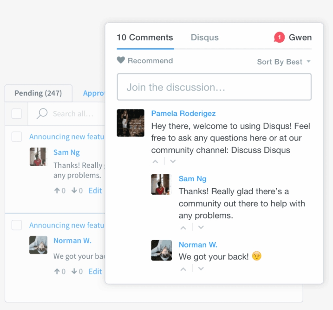Open second 'Announcing new featu...' thread link above Norman W.

coord(67,225)
